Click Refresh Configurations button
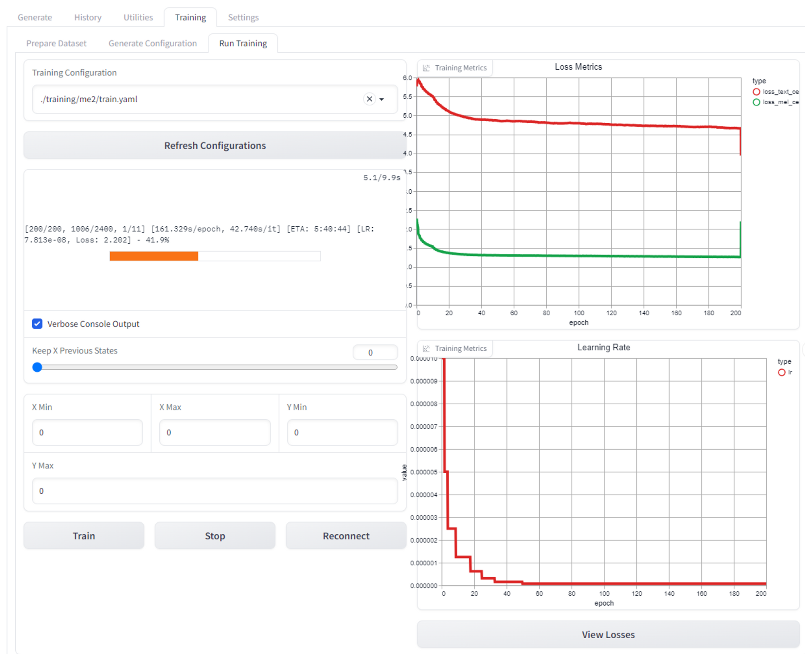This screenshot has height=654, width=805. [x=215, y=145]
